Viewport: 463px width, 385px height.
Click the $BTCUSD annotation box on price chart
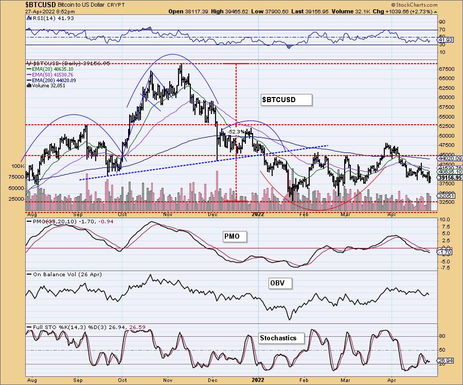pyautogui.click(x=287, y=100)
